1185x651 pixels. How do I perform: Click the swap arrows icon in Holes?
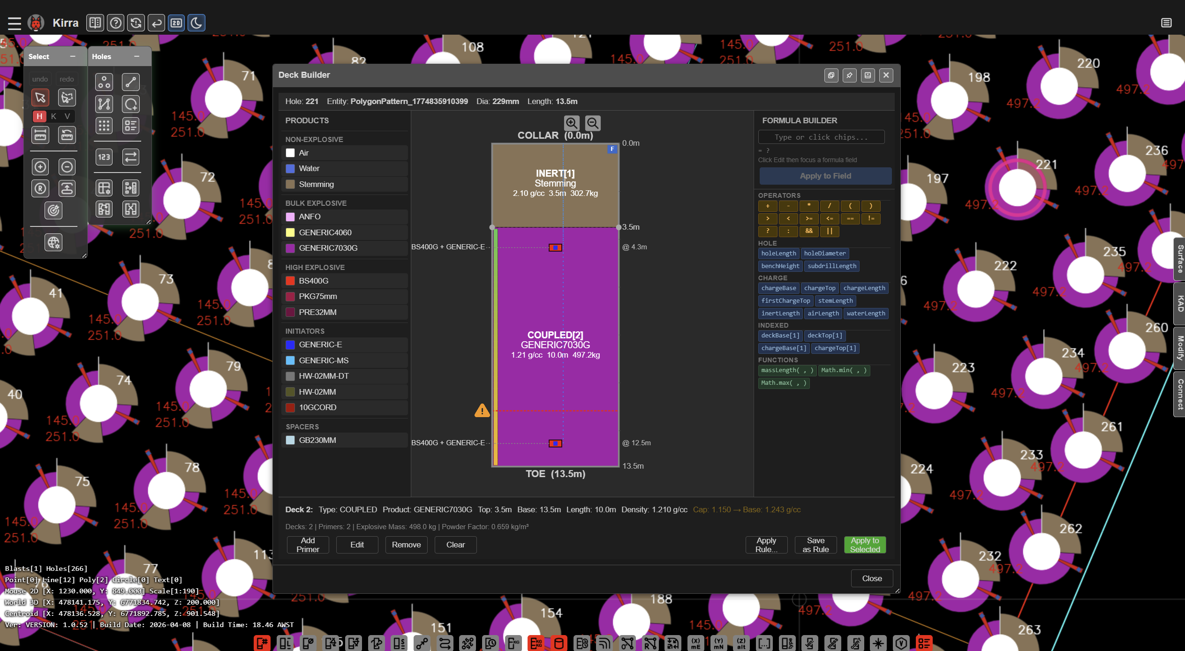coord(131,157)
